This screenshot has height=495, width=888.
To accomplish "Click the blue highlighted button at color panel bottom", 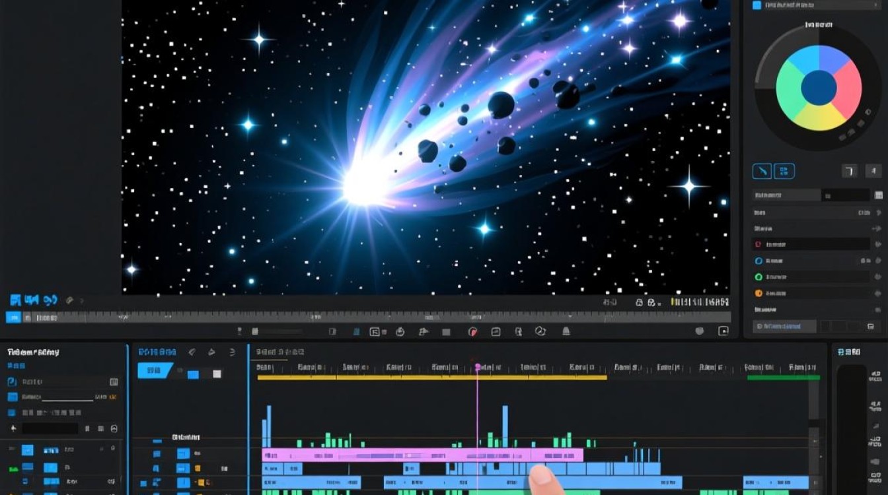I will tap(786, 327).
